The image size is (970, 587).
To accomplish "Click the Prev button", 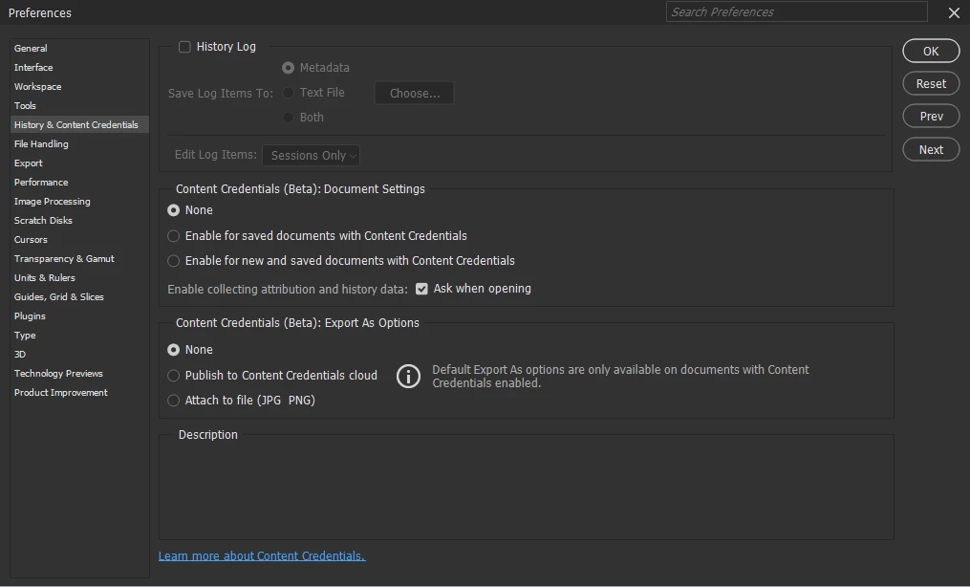I will tap(931, 117).
